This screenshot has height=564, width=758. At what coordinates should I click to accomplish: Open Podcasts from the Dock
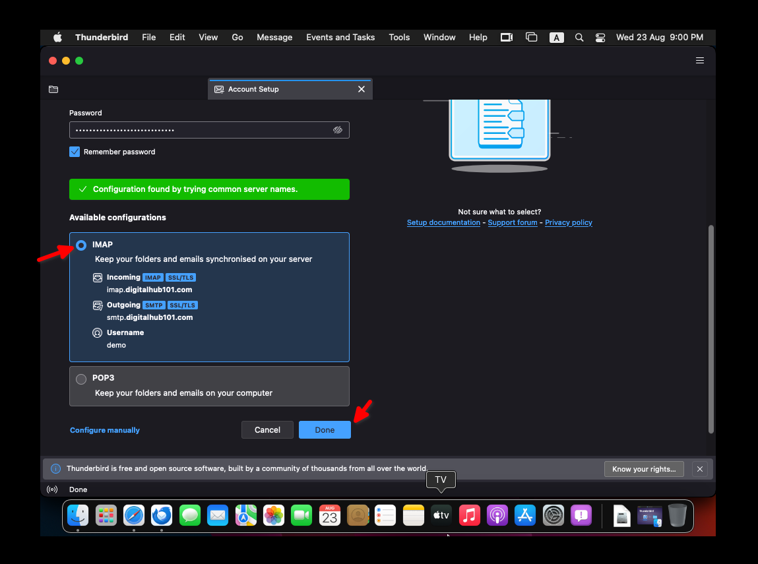coord(497,515)
